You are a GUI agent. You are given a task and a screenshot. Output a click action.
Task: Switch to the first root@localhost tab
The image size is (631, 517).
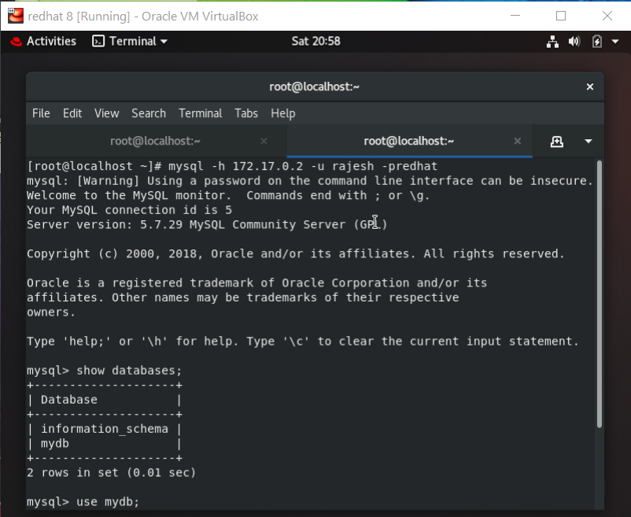(155, 141)
